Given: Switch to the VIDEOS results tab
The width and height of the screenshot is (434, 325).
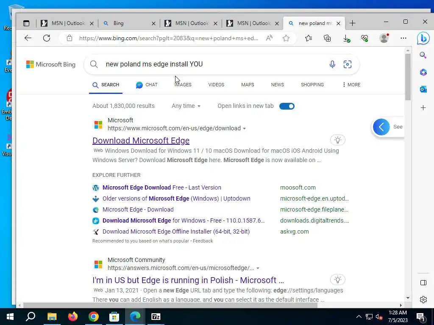Looking at the screenshot, I should point(216,85).
